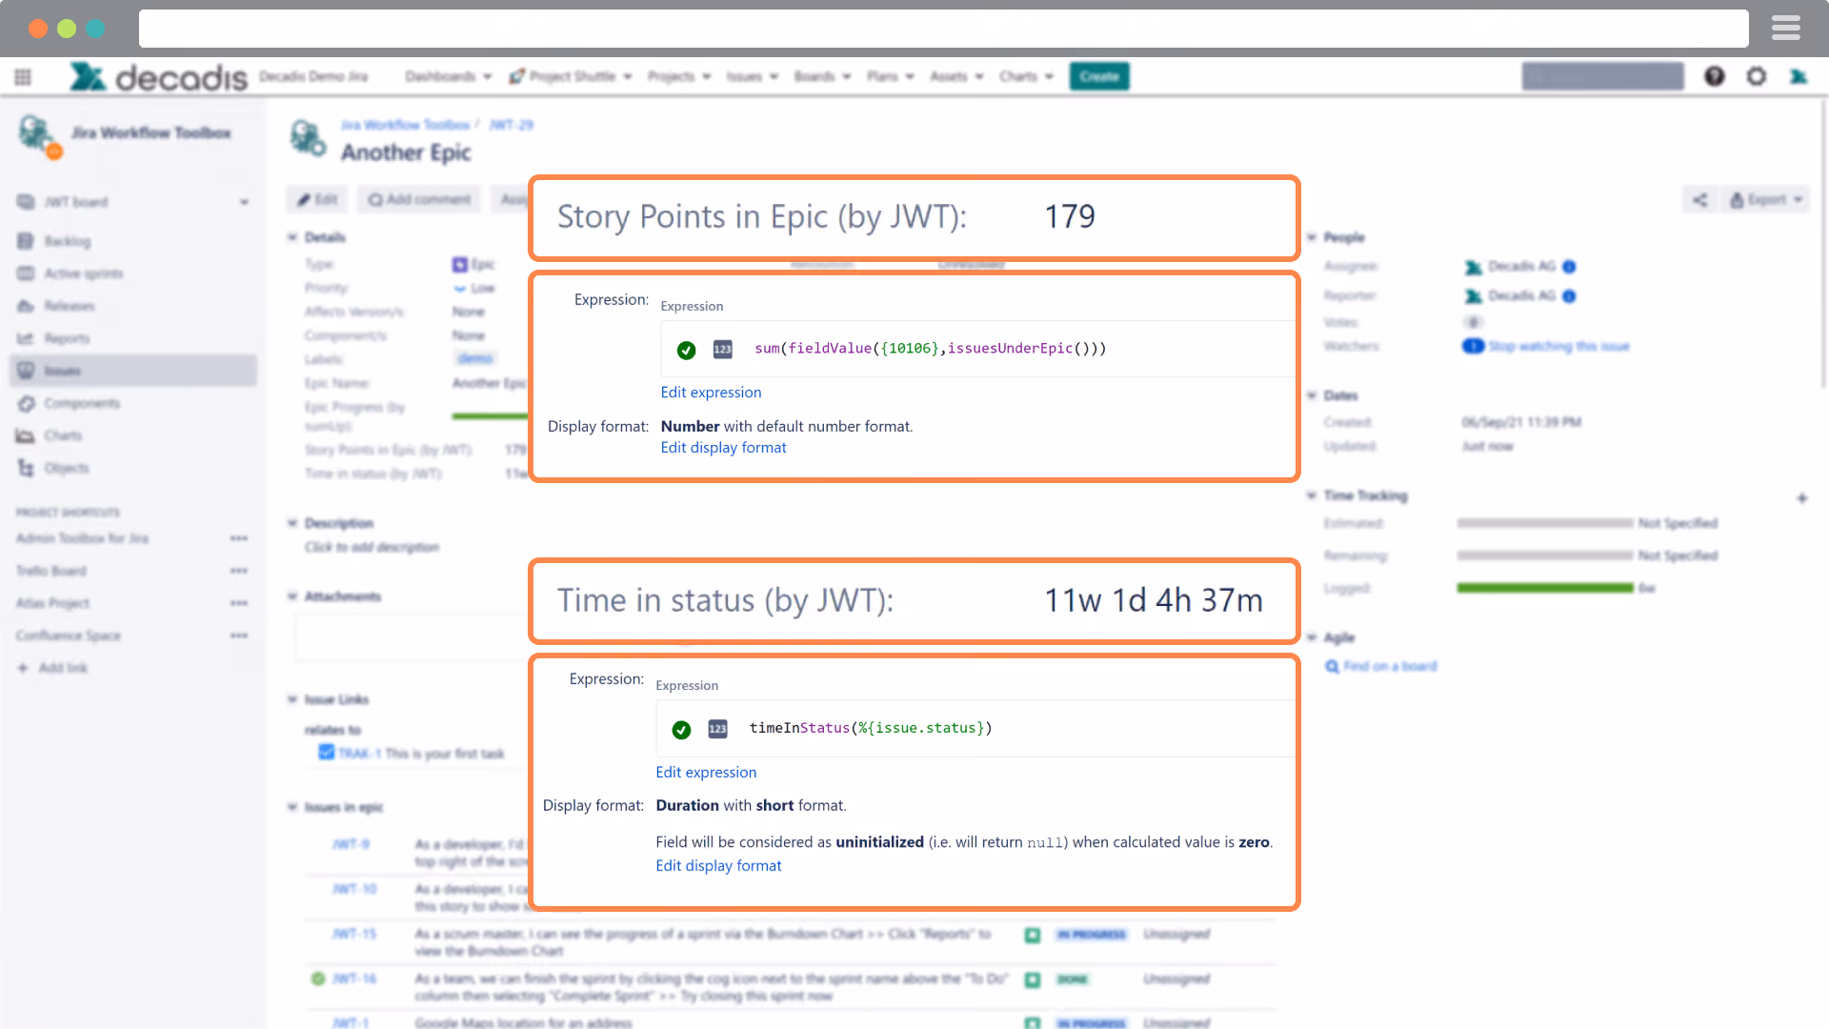The height and width of the screenshot is (1029, 1829).
Task: Open the Help question mark icon
Action: point(1715,76)
